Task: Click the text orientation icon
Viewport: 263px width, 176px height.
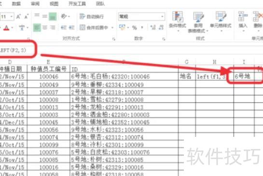Action: 64,16
